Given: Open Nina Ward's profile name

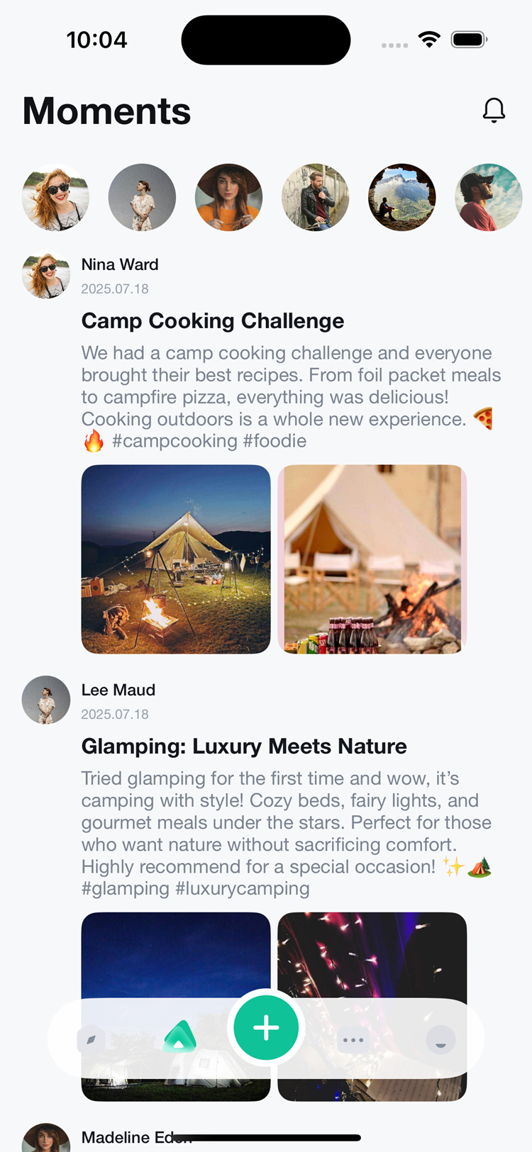Looking at the screenshot, I should click(x=120, y=264).
